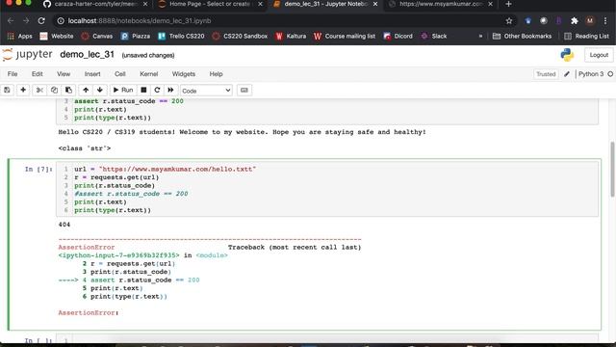Save notebook with the floppy disk icon
The height and width of the screenshot is (347, 616).
click(7, 90)
